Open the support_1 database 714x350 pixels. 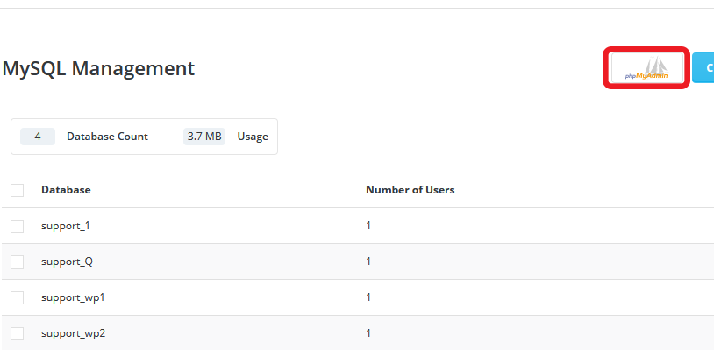point(66,226)
